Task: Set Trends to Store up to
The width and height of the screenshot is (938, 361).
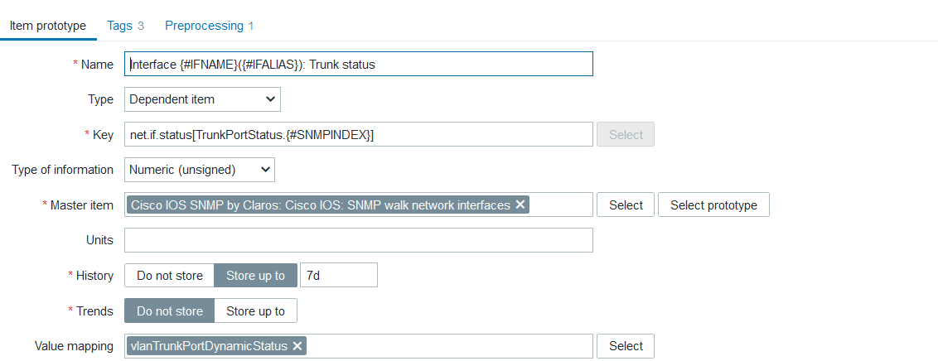Action: pos(255,311)
